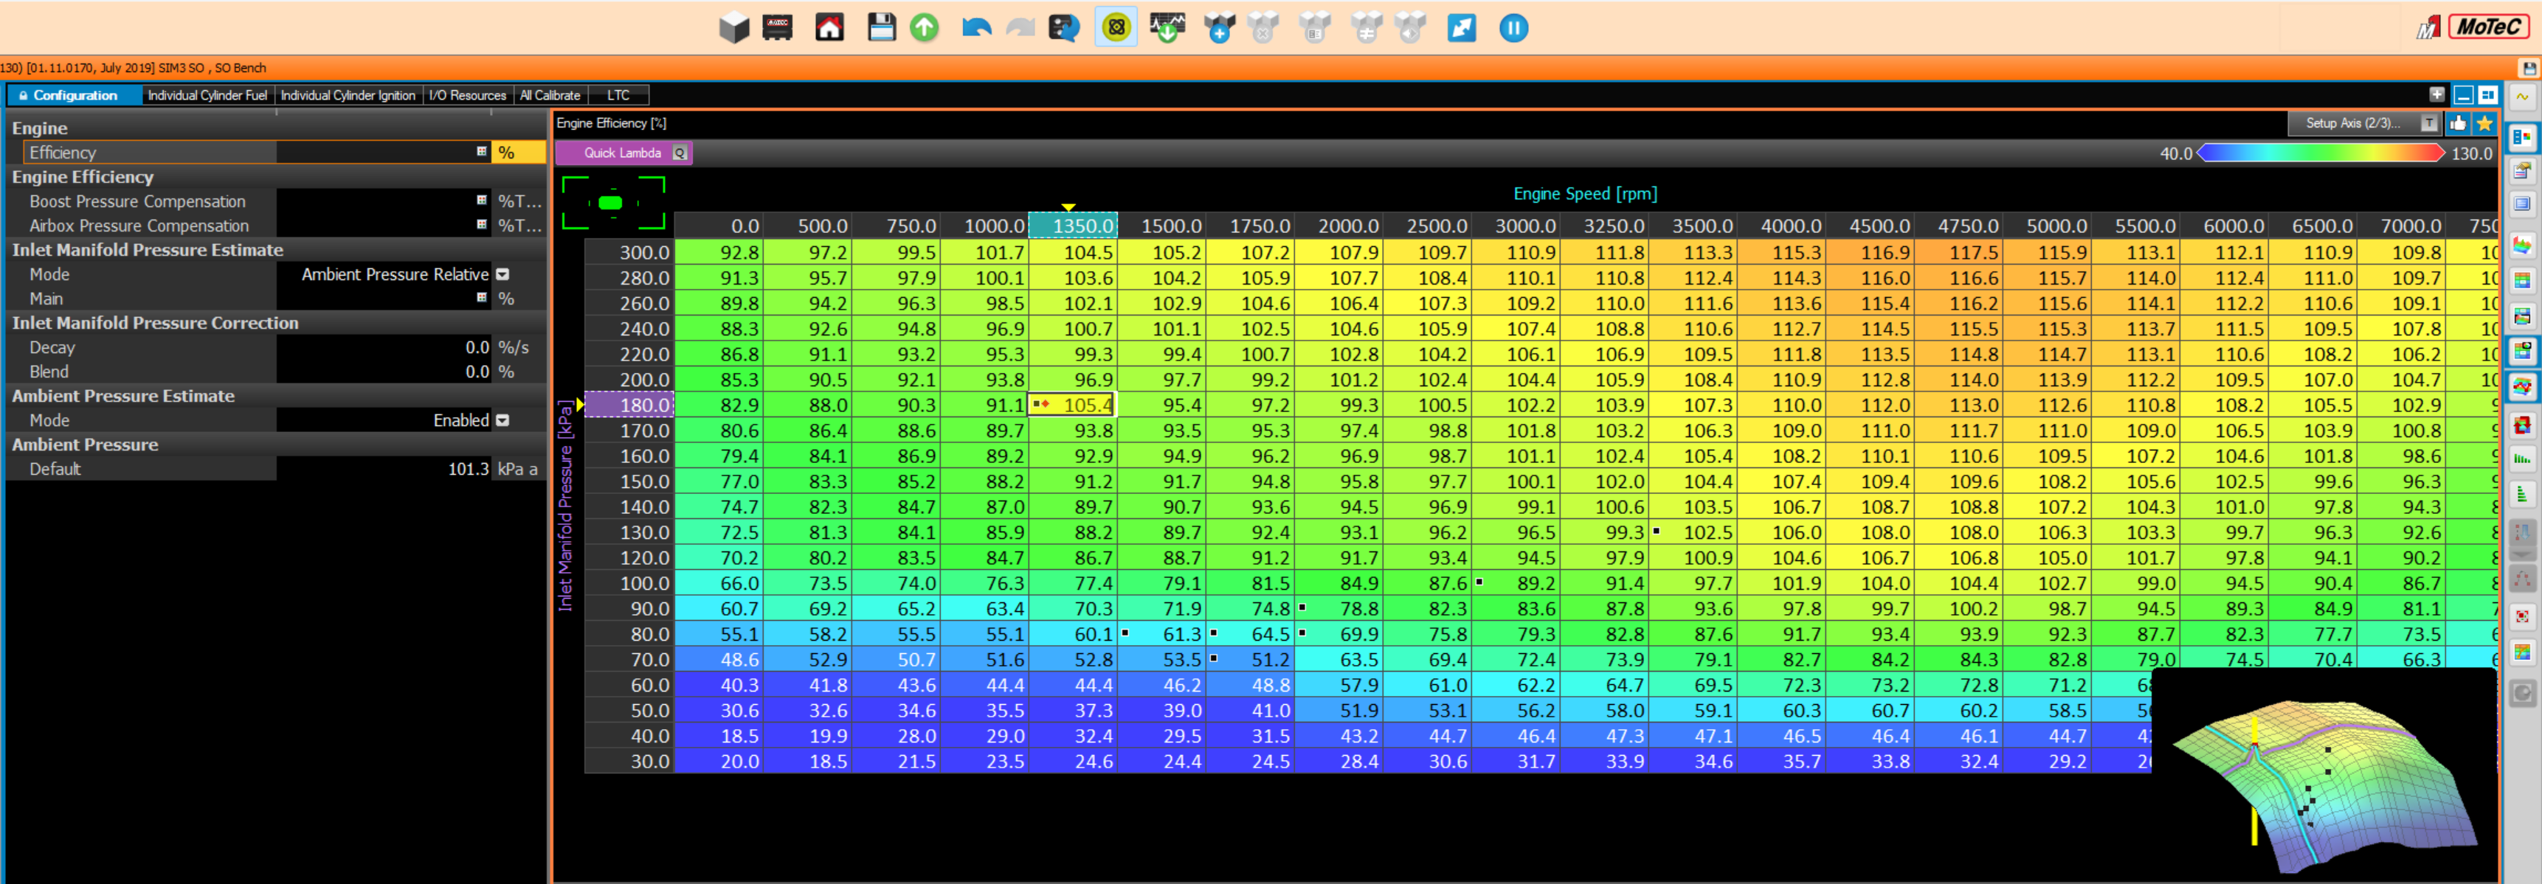Click the yellow star favorite icon
Screen dimensions: 2542x884
(x=2484, y=123)
